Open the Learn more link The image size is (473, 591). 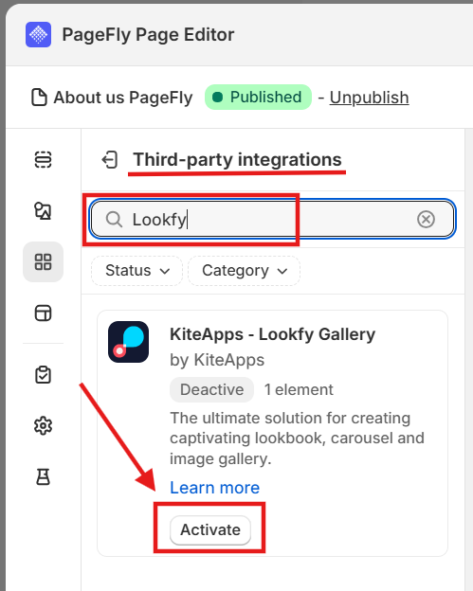[x=214, y=488]
